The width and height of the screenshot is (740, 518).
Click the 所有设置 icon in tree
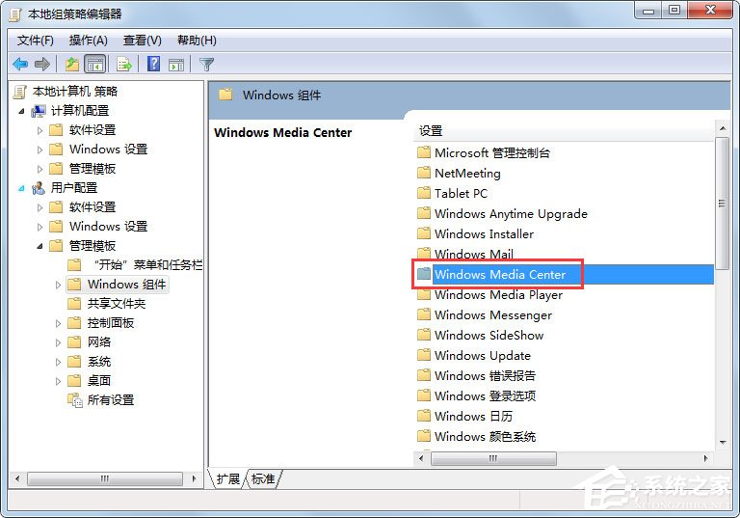74,400
